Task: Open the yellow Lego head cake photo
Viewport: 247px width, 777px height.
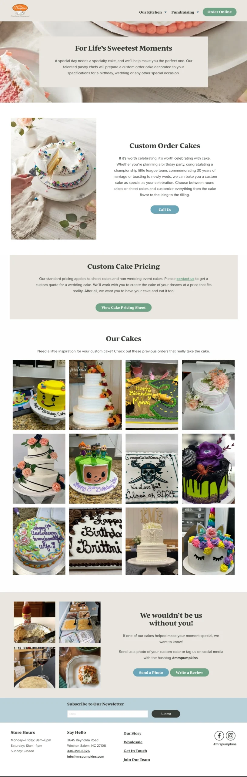Action: click(39, 395)
